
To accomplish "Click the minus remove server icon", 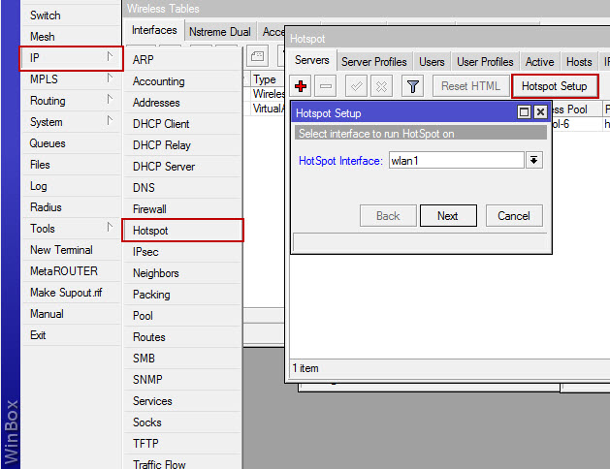I will coord(326,86).
